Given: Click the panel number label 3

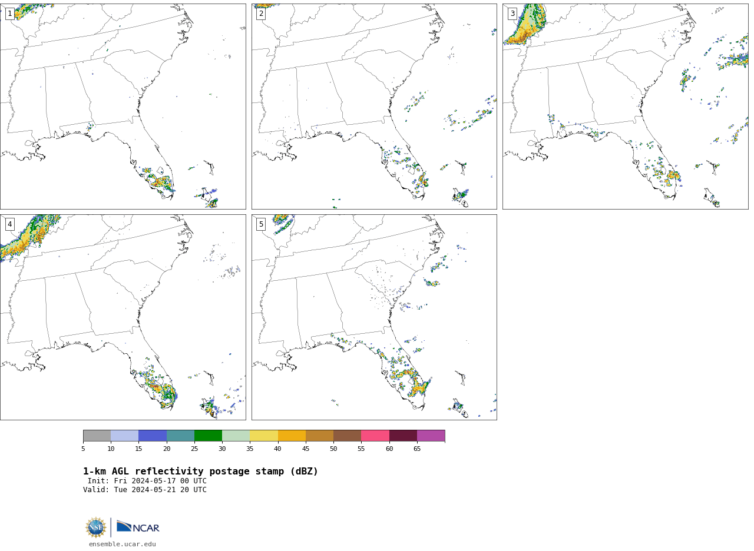Looking at the screenshot, I should tap(512, 14).
